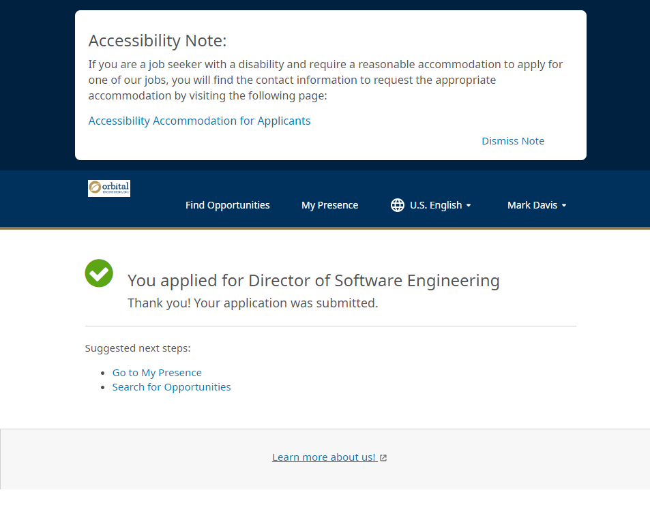
Task: Click the Director of Software Engineering heading
Action: tap(313, 281)
